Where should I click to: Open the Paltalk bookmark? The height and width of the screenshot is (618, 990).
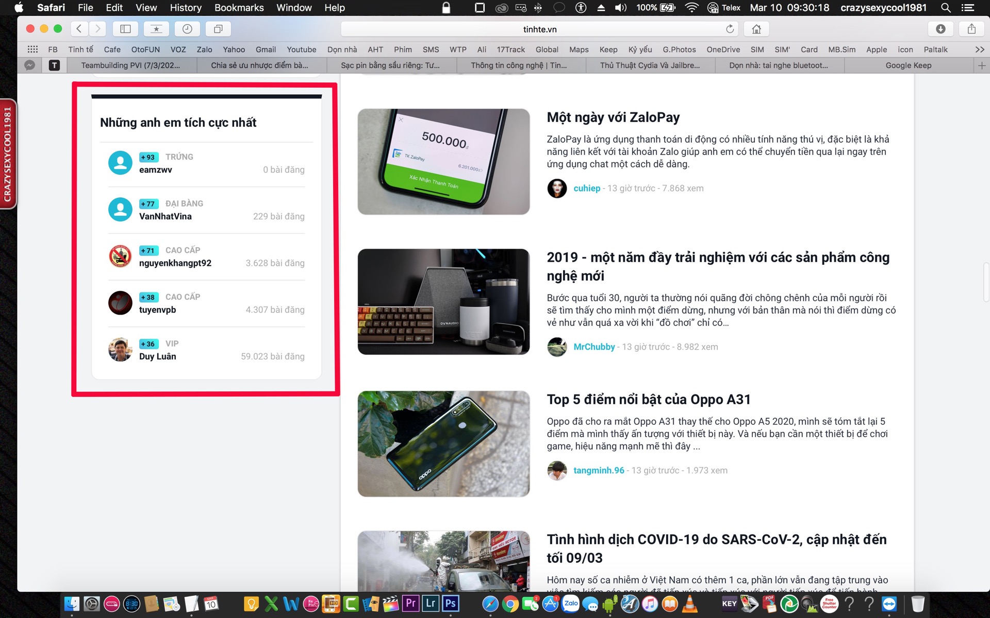[935, 49]
